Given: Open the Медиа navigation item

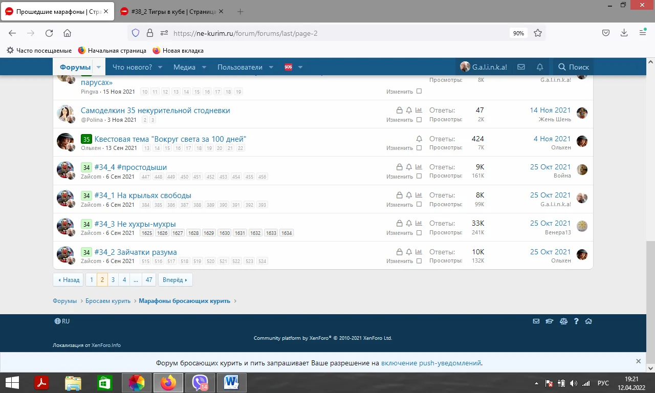Looking at the screenshot, I should tap(184, 67).
